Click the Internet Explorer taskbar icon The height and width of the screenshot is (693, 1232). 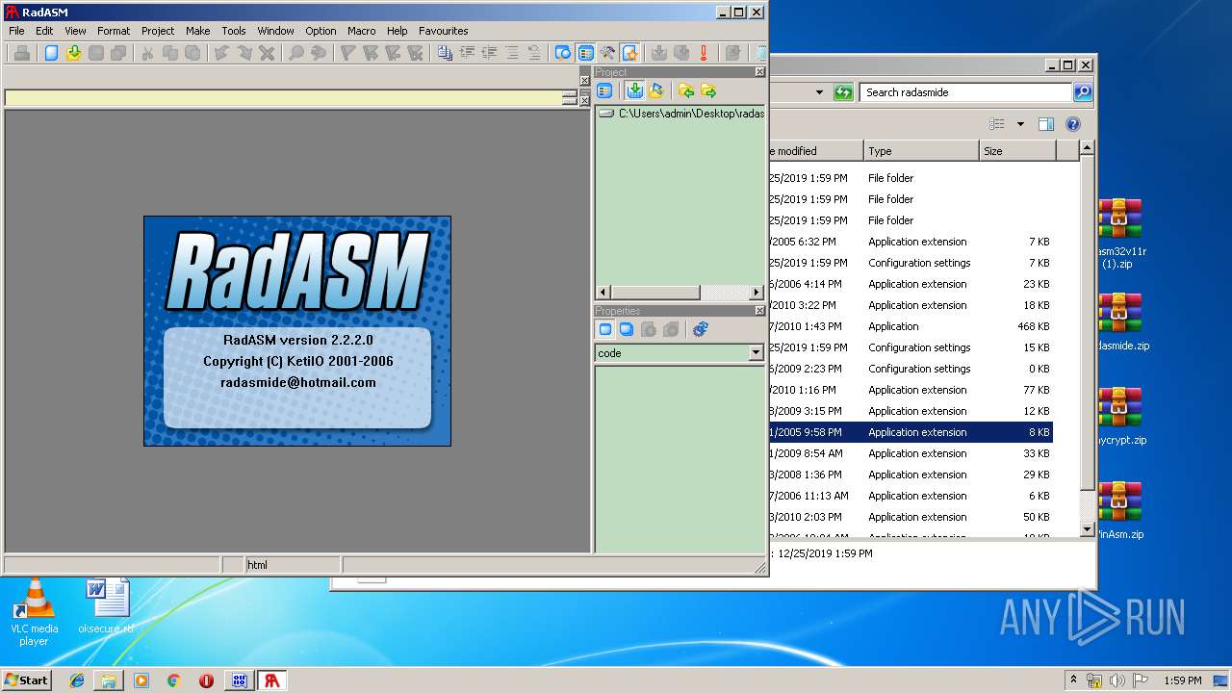(77, 680)
